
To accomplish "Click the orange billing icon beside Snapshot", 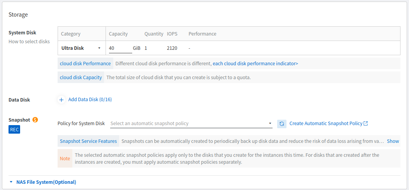I will [x=35, y=120].
